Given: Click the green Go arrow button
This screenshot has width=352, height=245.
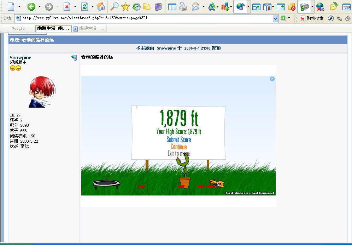Looking at the screenshot, I should click(283, 18).
